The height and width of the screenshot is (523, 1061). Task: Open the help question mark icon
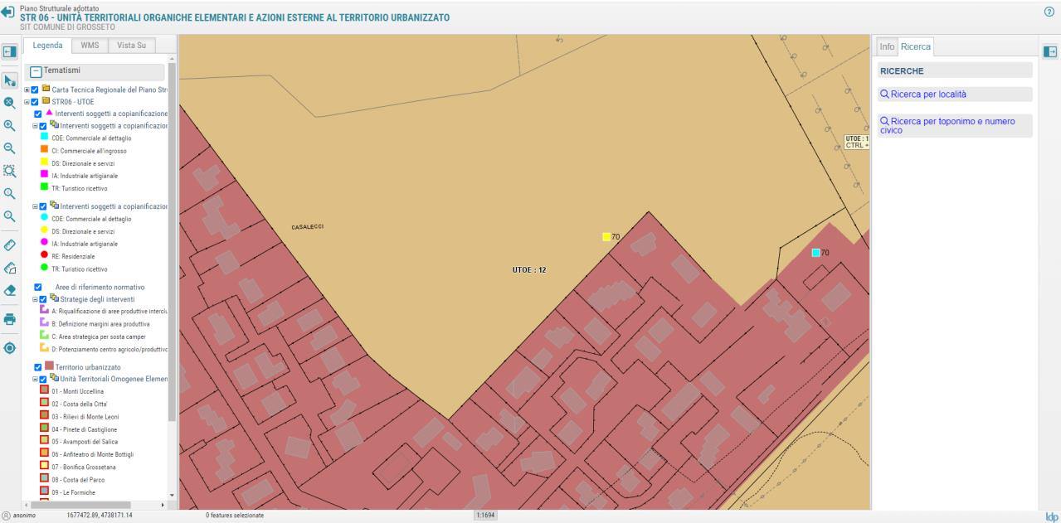click(1049, 12)
